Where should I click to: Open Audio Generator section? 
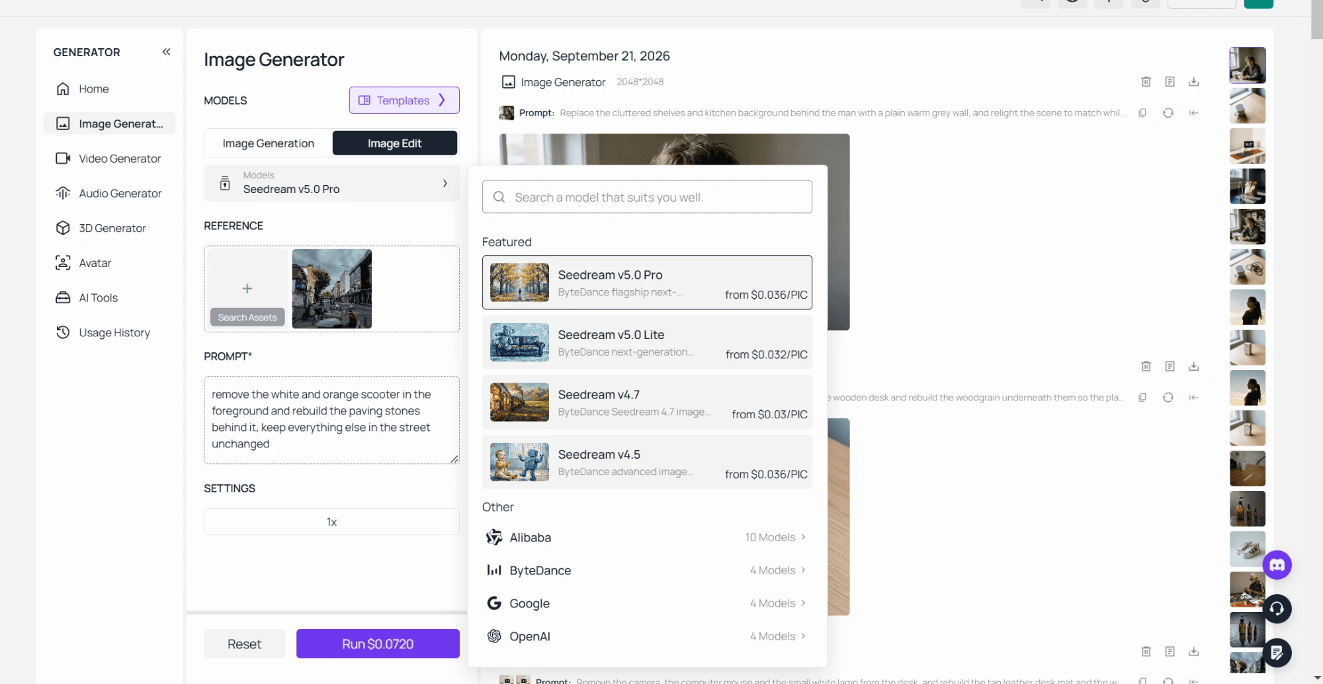[x=109, y=193]
